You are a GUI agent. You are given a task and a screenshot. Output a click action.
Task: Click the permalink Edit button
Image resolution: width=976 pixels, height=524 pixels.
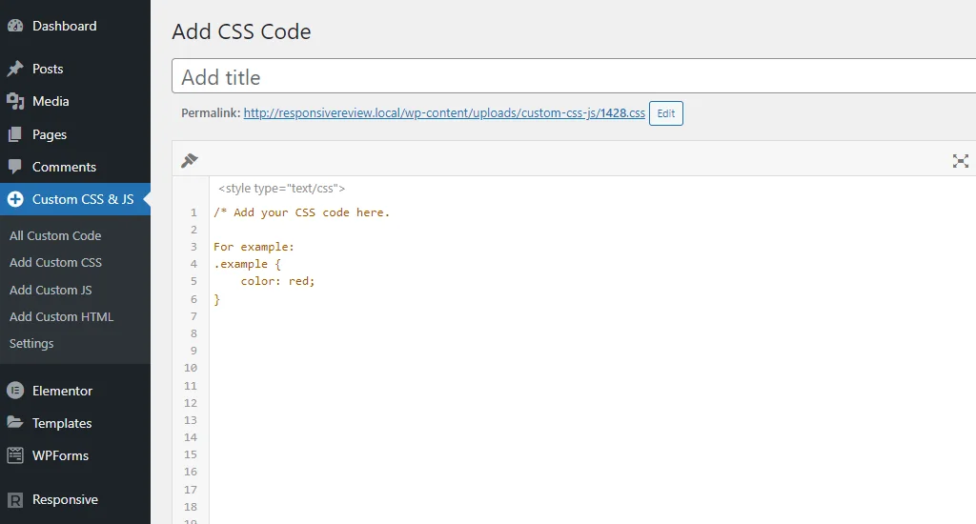tap(666, 113)
